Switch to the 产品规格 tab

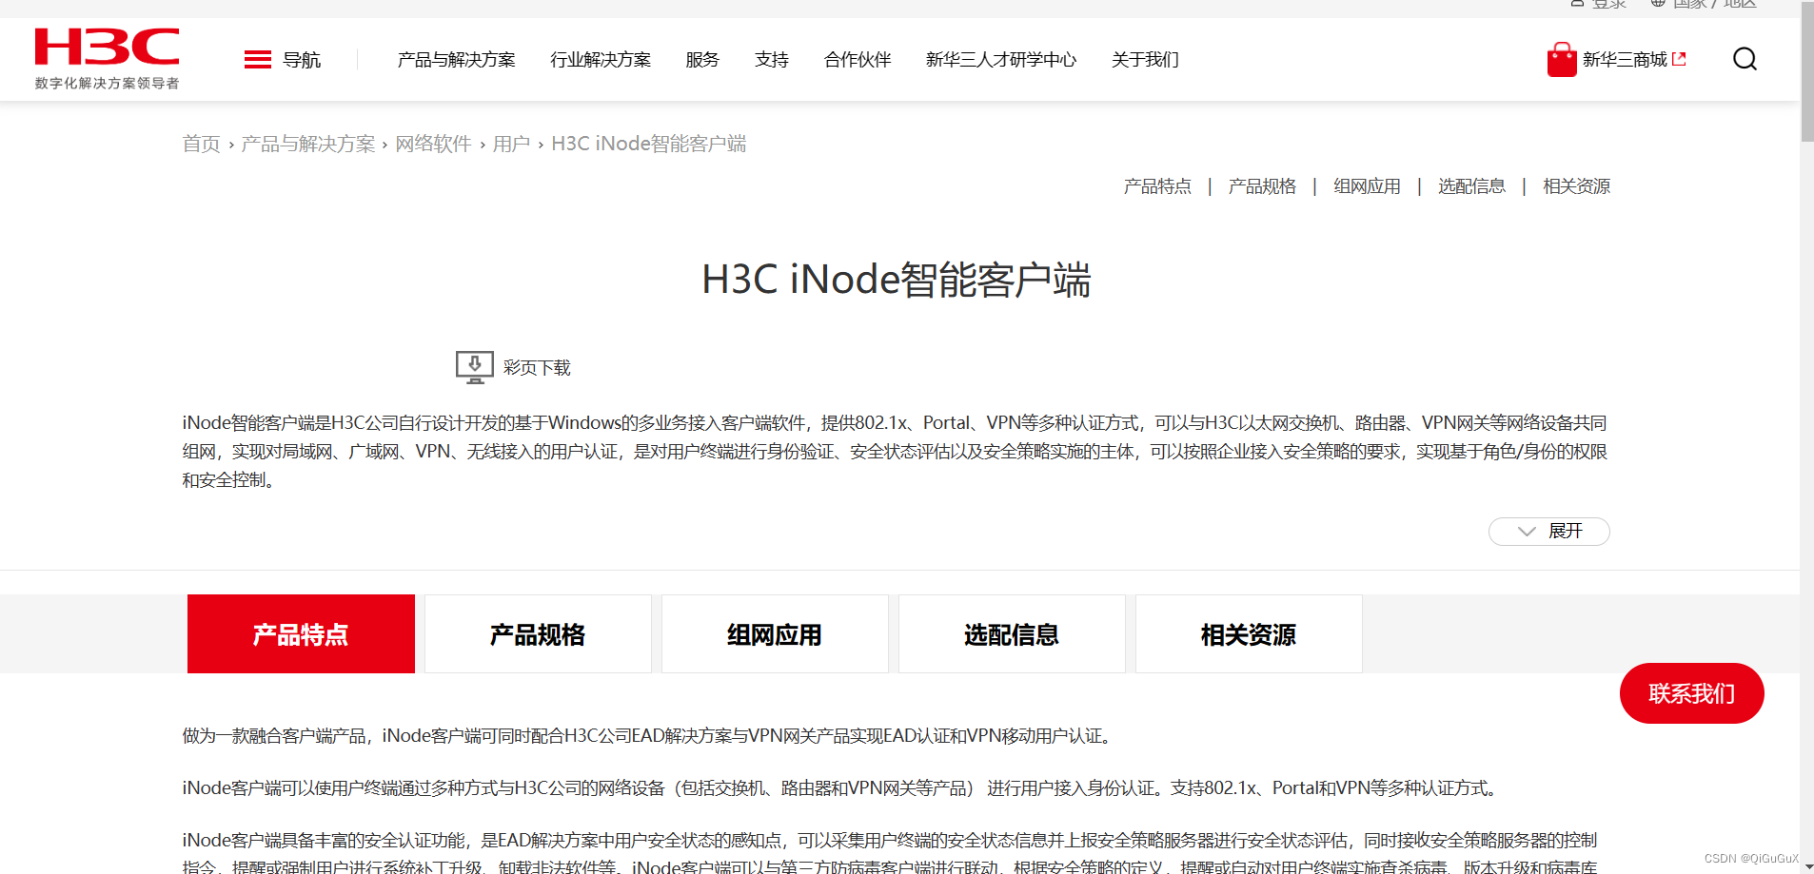[538, 634]
